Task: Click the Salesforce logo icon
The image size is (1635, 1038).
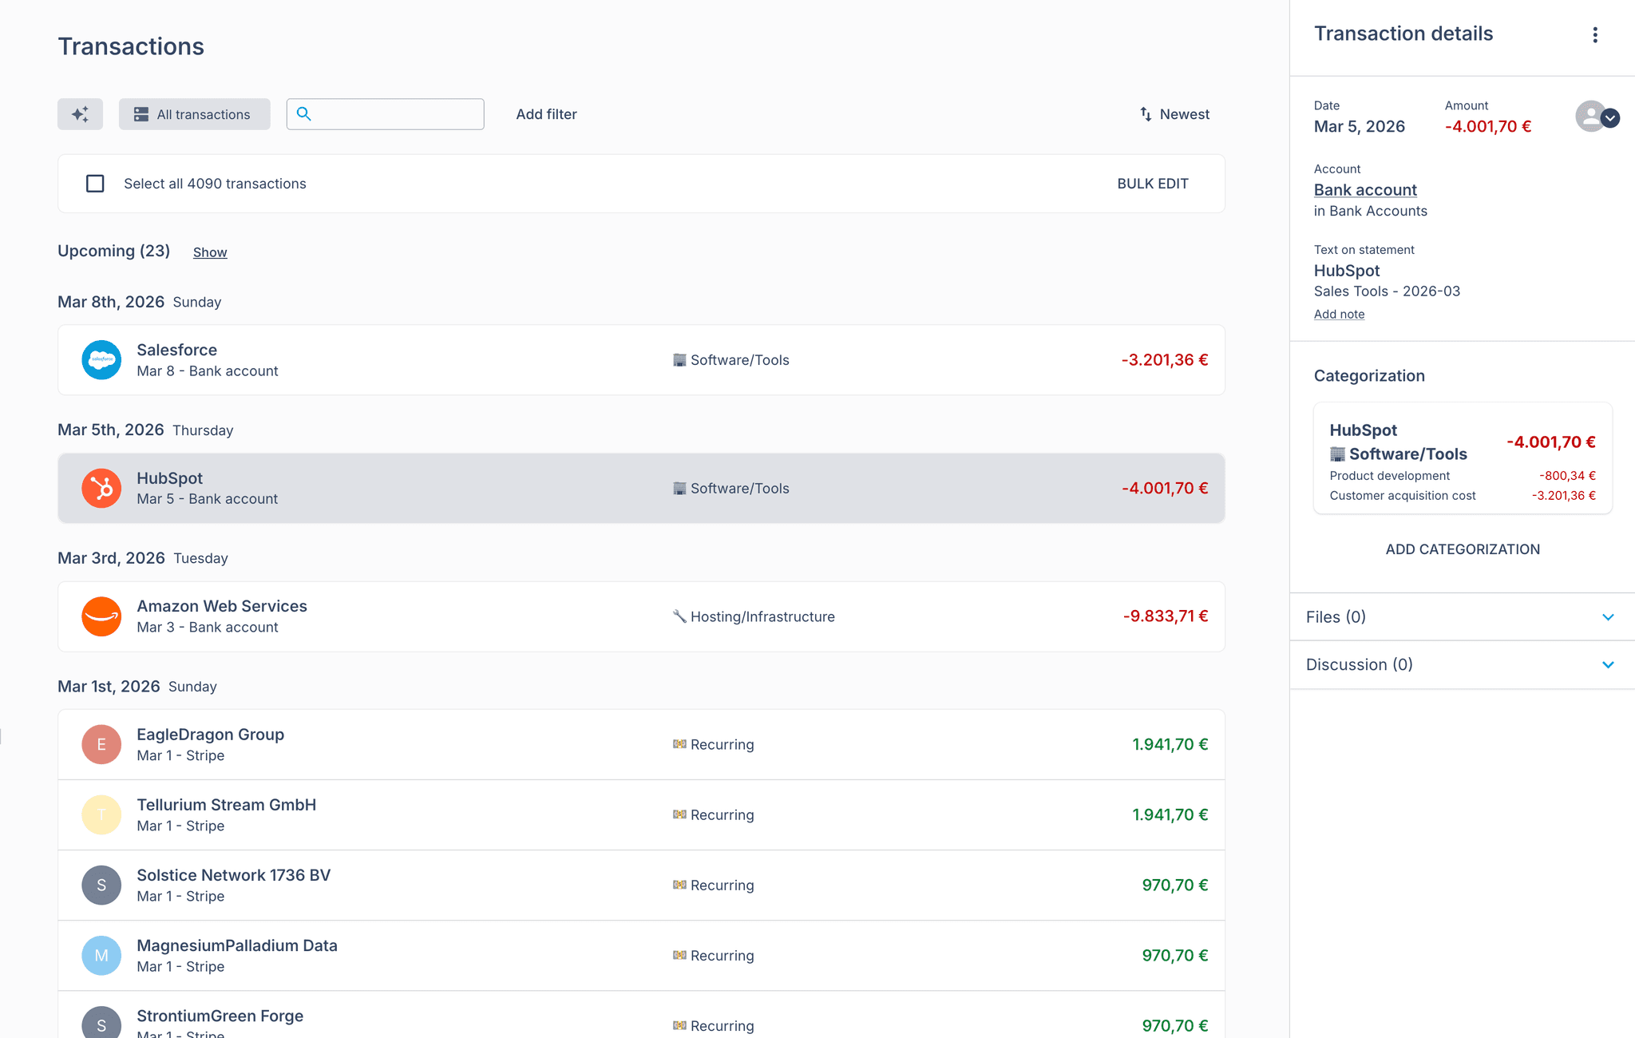Action: coord(101,360)
